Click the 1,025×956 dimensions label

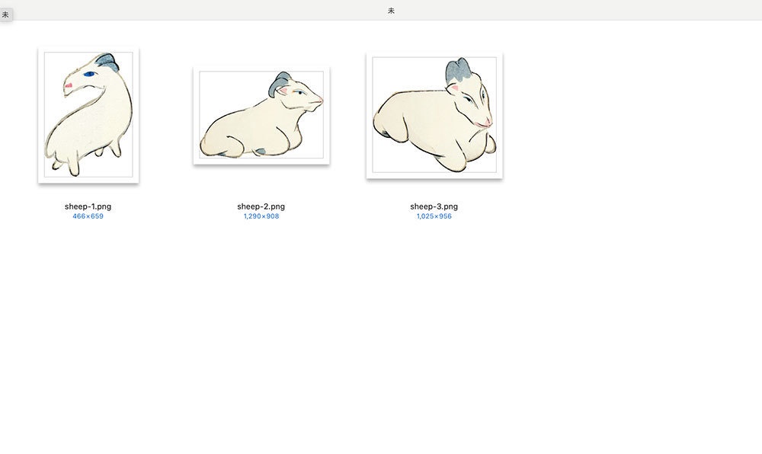(434, 216)
